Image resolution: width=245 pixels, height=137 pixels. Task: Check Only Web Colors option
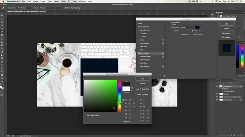(85, 115)
